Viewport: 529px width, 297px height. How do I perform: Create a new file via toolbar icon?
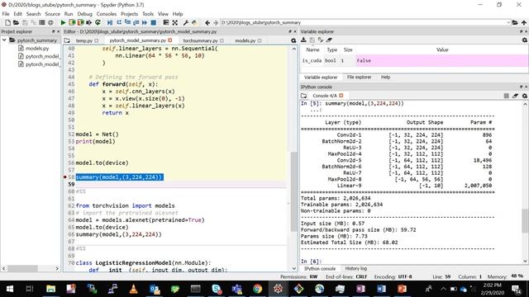tap(7, 22)
